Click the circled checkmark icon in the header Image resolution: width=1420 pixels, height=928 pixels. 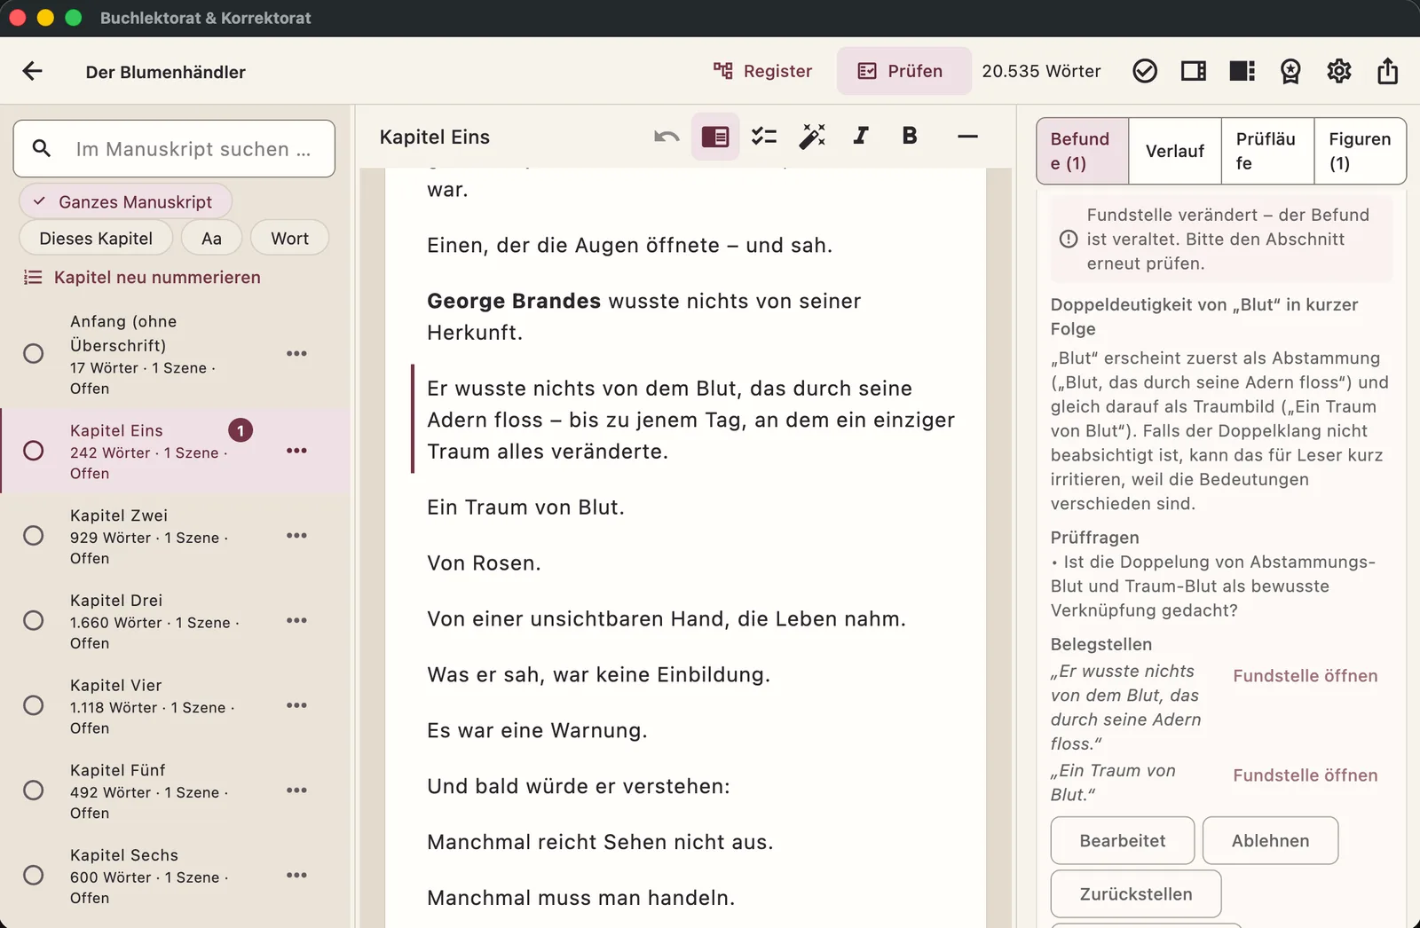click(1145, 71)
